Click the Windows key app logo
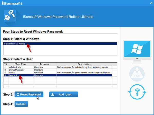This screenshot has width=154, height=115. click(10, 16)
